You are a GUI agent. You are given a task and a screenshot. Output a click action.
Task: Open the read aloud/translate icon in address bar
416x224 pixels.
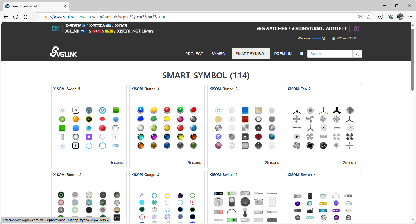[360, 17]
